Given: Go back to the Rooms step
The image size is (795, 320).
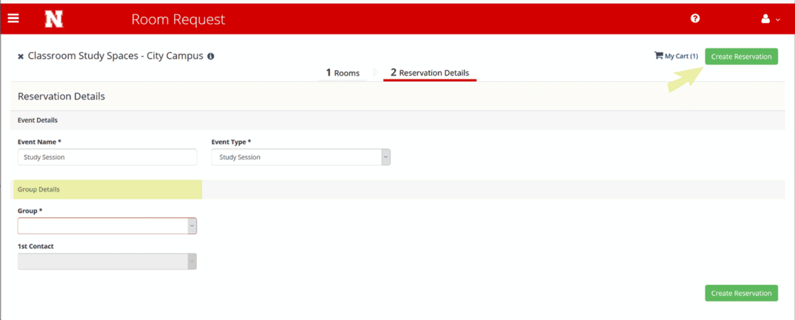Looking at the screenshot, I should [x=343, y=73].
